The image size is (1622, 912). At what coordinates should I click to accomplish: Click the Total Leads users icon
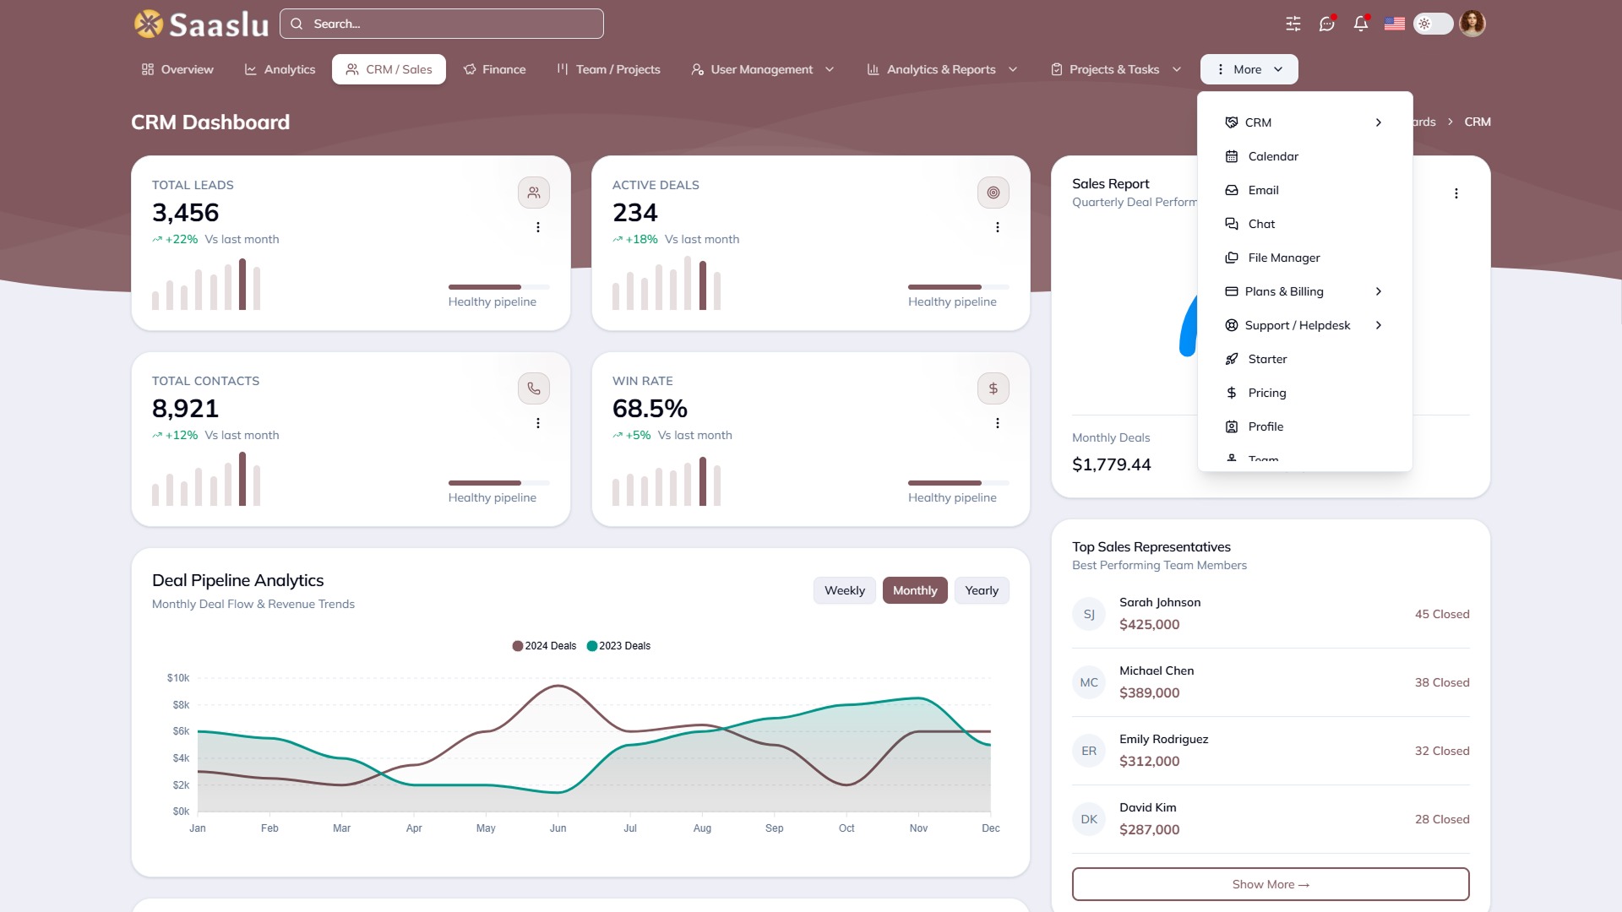(x=534, y=193)
